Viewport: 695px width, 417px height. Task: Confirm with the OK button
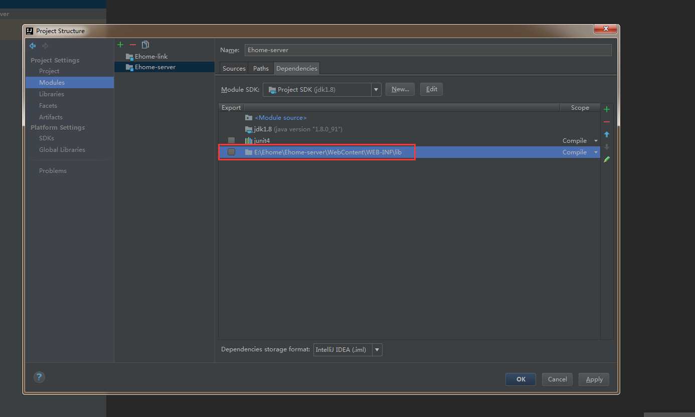(520, 379)
